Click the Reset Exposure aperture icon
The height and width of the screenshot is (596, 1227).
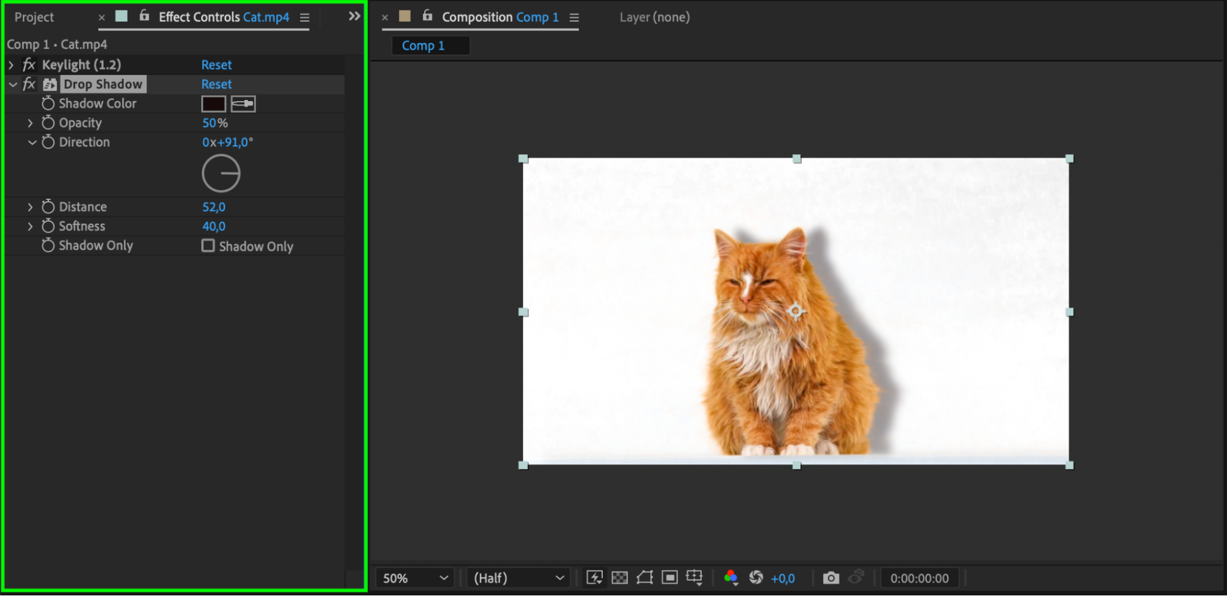756,578
